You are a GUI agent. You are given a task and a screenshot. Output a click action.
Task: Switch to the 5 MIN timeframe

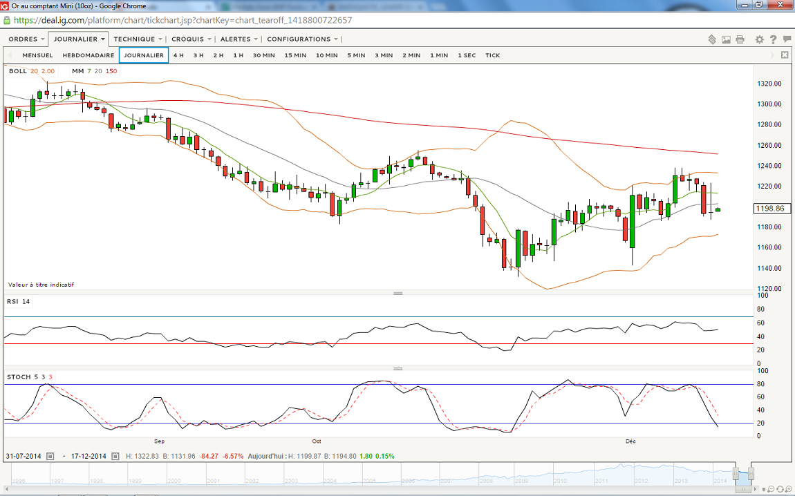point(356,55)
